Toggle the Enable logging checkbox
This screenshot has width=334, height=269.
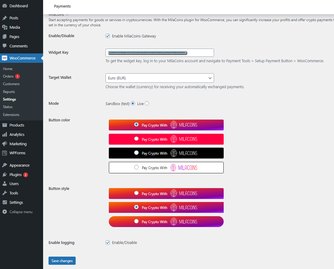coord(108,242)
